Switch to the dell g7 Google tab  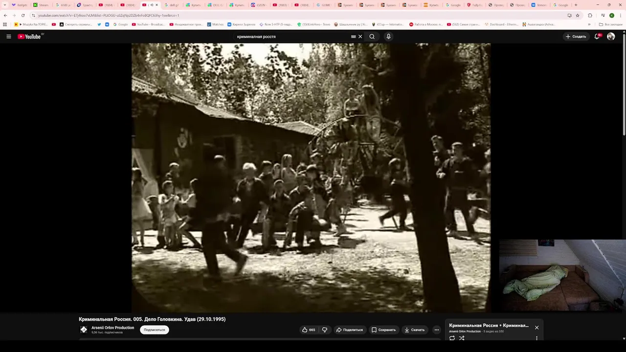pos(172,5)
